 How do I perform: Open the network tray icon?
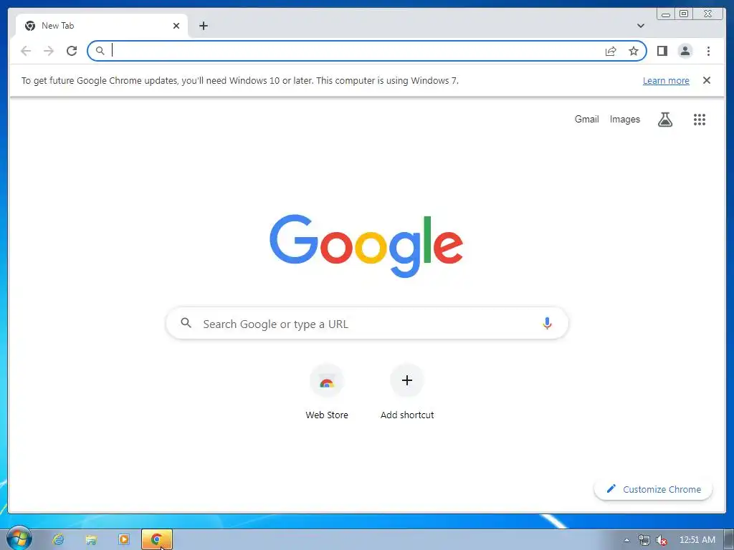tap(644, 540)
